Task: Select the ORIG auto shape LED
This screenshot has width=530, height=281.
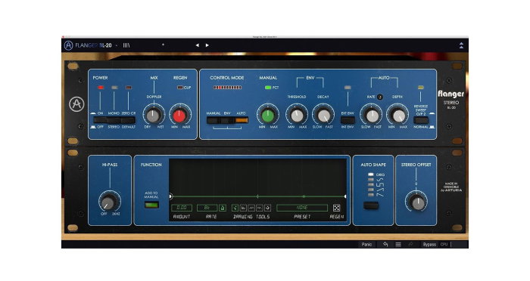Action: [371, 174]
